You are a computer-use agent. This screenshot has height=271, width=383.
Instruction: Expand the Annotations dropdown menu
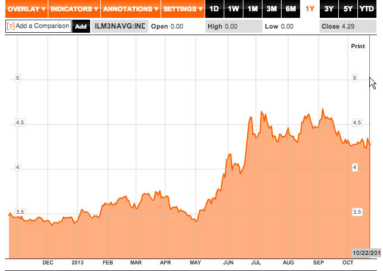tap(131, 9)
